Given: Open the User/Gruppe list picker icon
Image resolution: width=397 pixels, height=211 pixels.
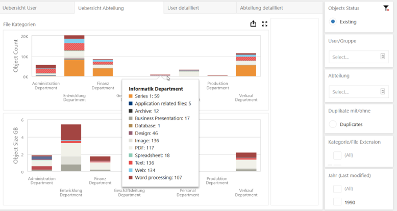Looking at the screenshot, I should pos(382,57).
